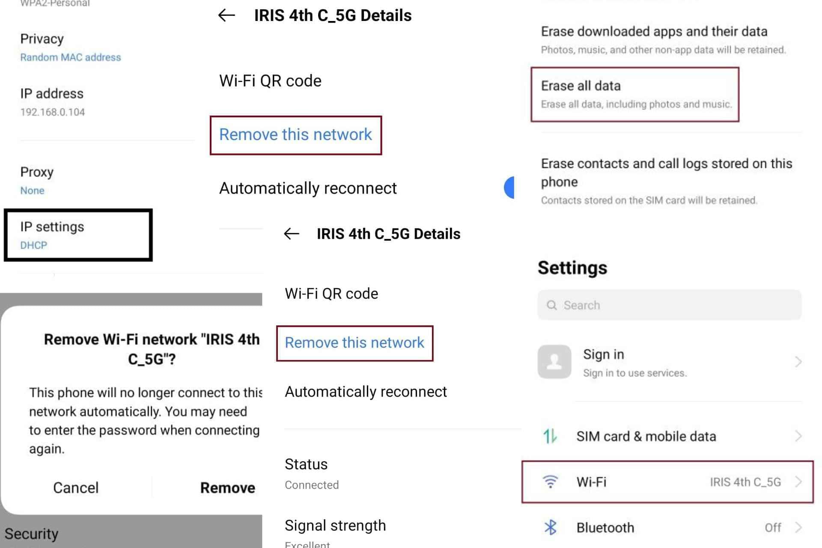822x548 pixels.
Task: Open the Wi-Fi QR code
Action: 270,80
